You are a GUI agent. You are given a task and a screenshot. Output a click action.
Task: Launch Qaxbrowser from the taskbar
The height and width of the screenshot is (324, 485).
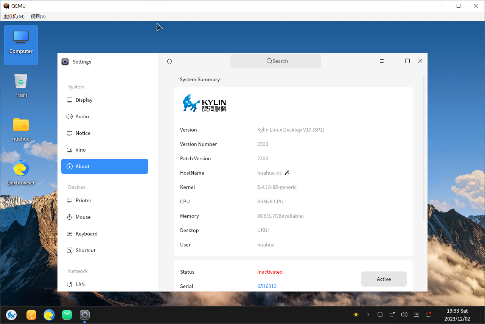tap(49, 315)
